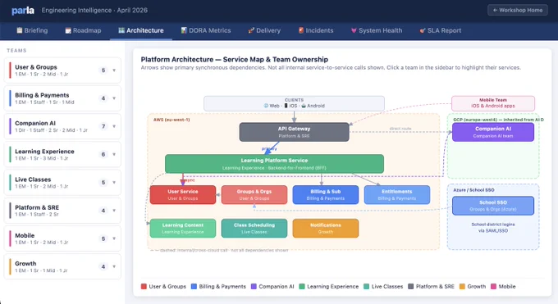Viewport: 558px width, 304px height.
Task: Click the pink Mobile legend swatch
Action: pyautogui.click(x=494, y=287)
